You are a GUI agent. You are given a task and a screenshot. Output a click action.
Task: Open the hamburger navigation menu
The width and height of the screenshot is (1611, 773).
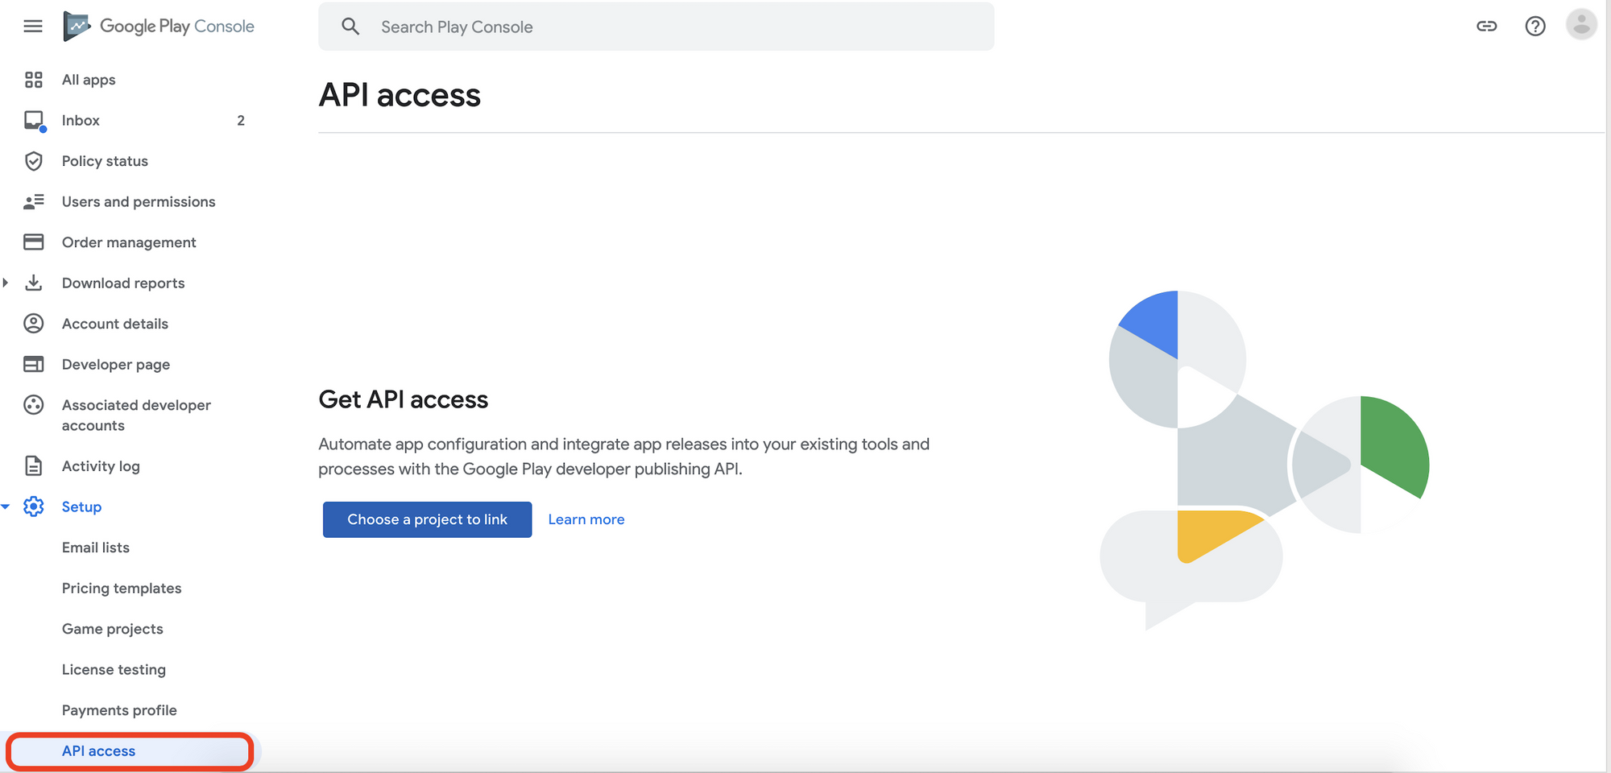tap(33, 27)
